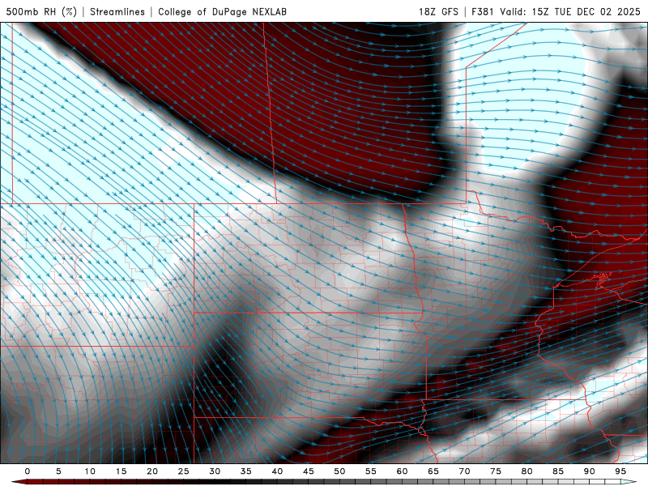Click the "95" colorbar tick label
Screen dimensions: 648x486
pyautogui.click(x=620, y=471)
